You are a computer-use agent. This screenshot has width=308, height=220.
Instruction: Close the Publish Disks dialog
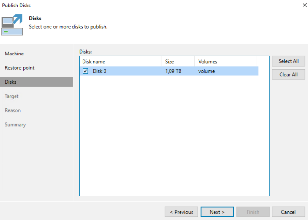click(304, 5)
